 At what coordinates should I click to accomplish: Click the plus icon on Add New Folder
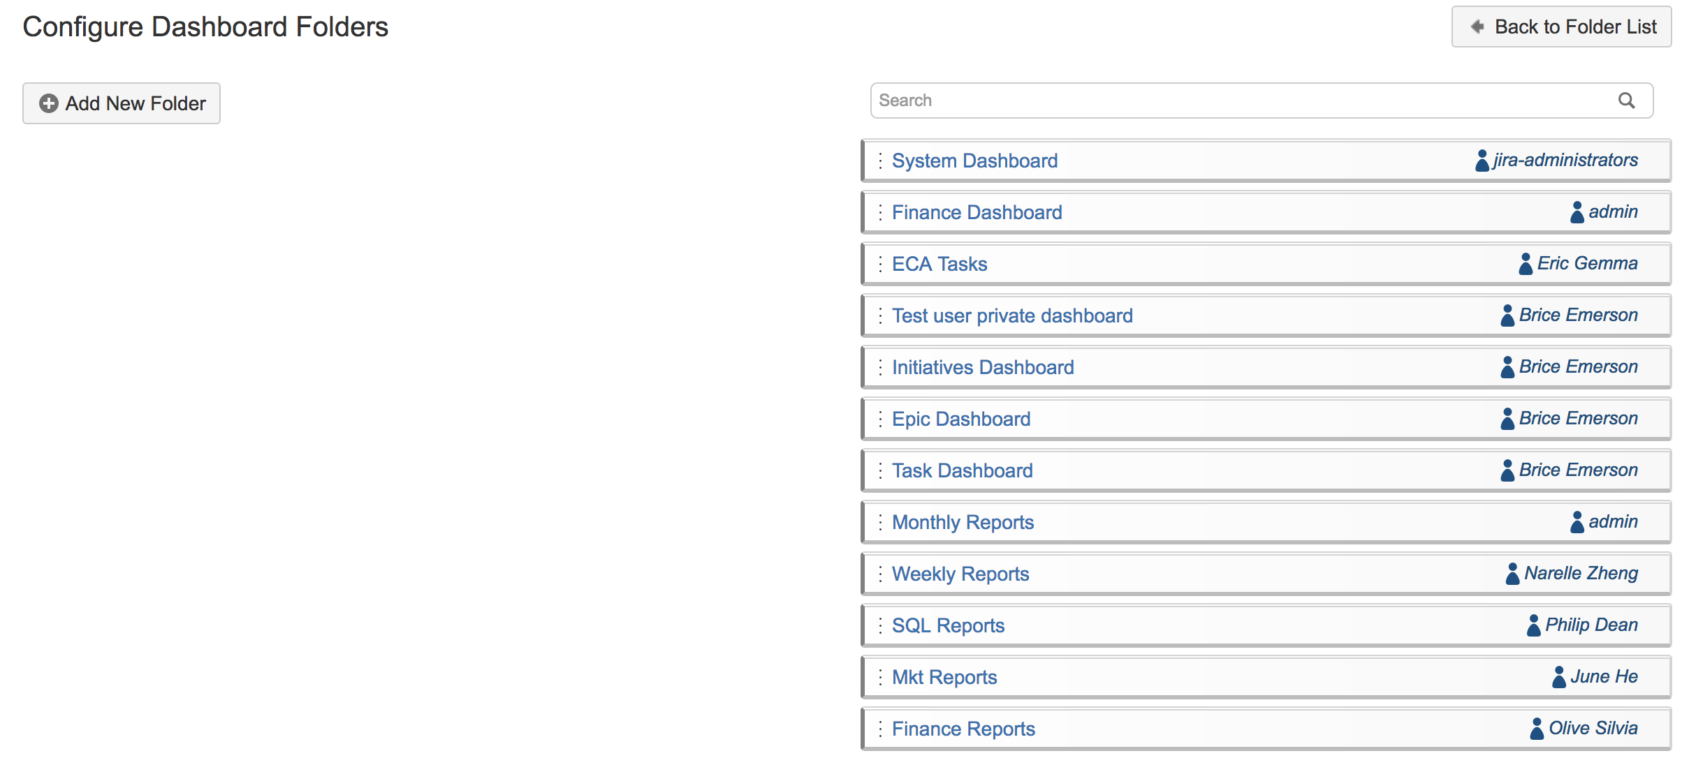(x=48, y=103)
